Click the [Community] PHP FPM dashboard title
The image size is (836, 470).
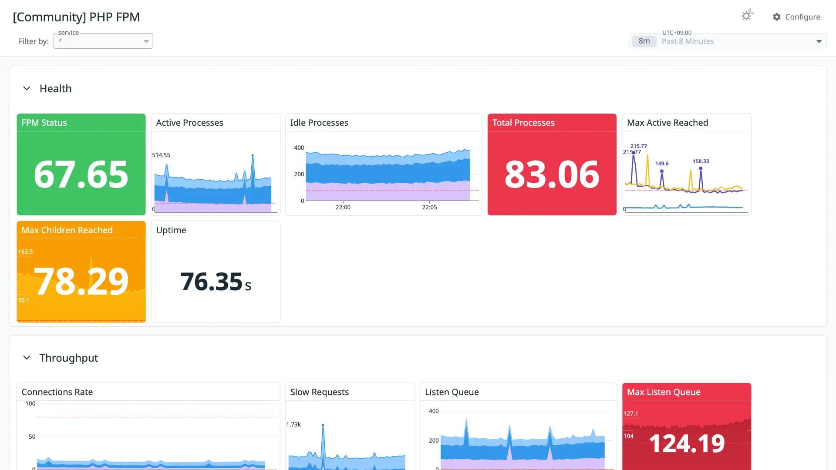point(76,17)
